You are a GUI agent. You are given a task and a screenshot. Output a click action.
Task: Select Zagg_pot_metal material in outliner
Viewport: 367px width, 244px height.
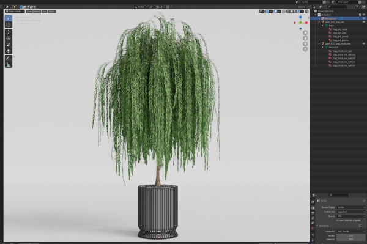pyautogui.click(x=340, y=29)
